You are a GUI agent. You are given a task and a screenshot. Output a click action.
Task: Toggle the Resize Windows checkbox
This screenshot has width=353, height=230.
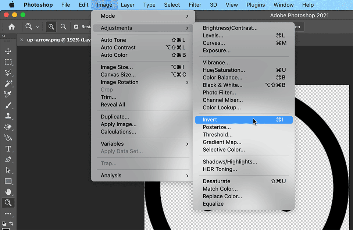click(x=76, y=27)
